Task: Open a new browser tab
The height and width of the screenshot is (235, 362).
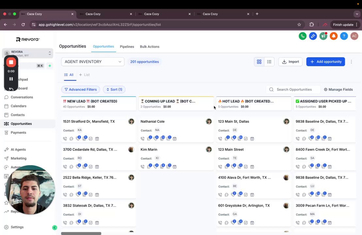Action: tap(257, 14)
